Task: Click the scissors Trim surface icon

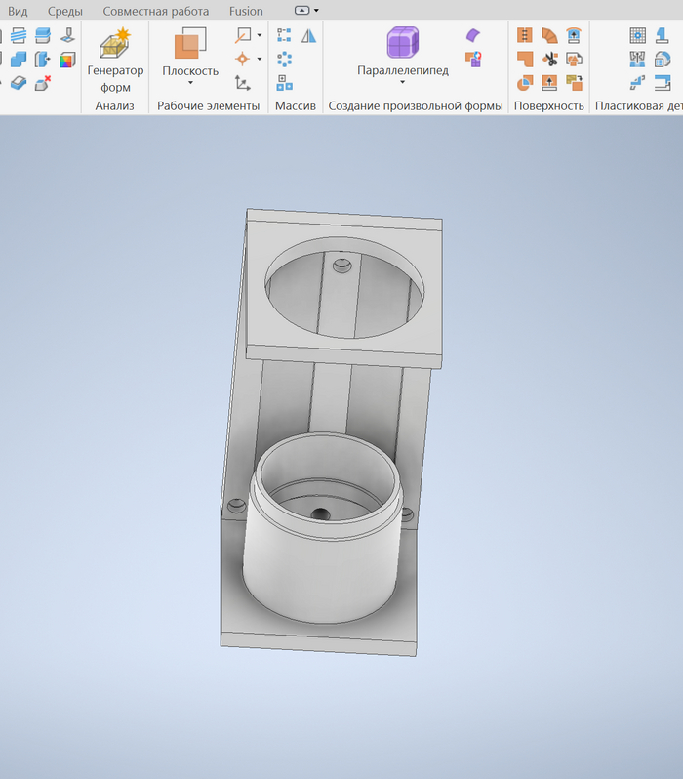Action: (550, 59)
